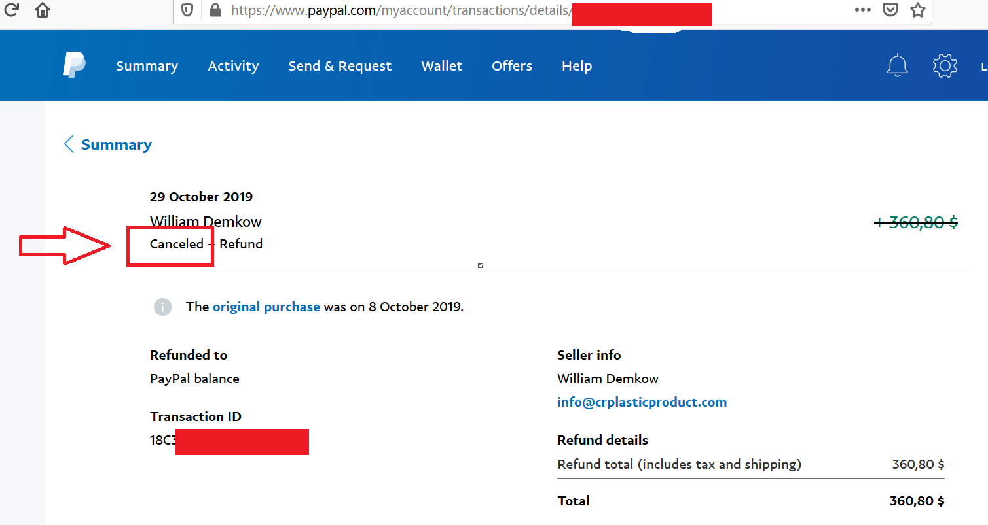View site security padlock info
Screen dimensions: 988x525
point(214,10)
